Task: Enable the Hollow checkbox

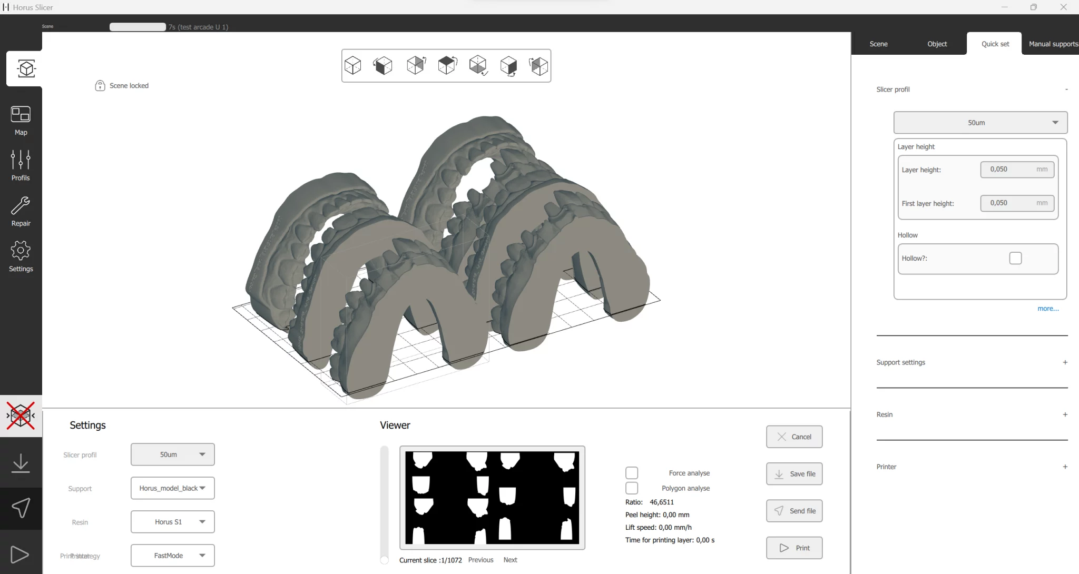Action: [x=1015, y=258]
